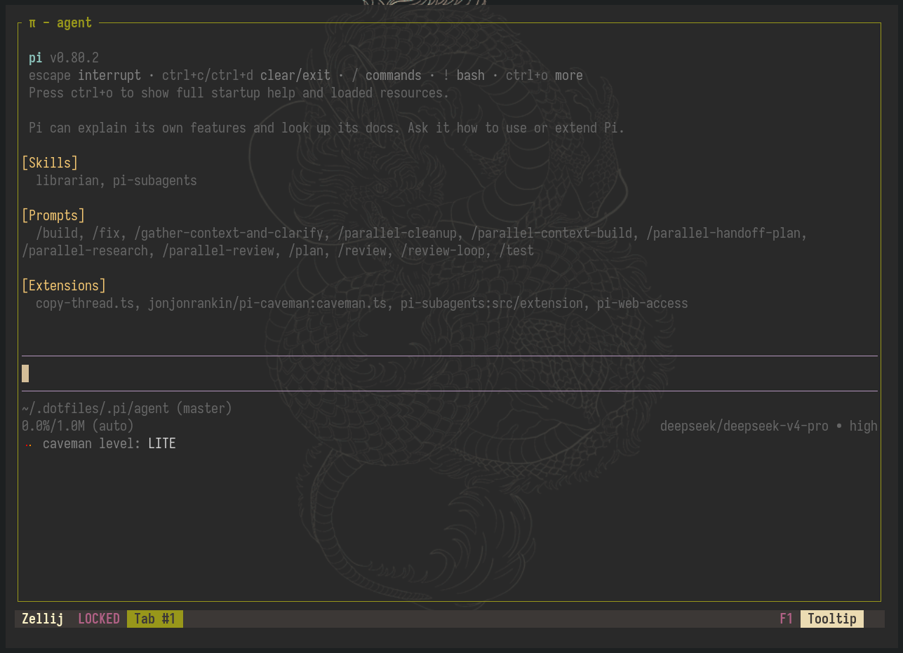
Task: Click the /parallel-cleanup prompt
Action: 397,233
